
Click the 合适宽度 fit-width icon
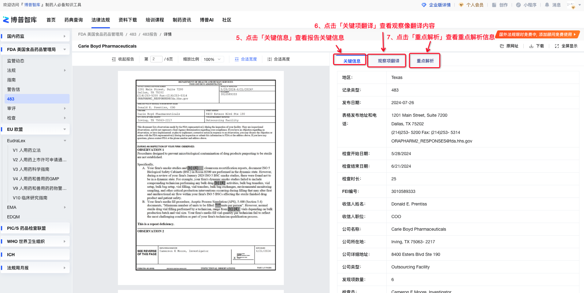[x=237, y=59]
